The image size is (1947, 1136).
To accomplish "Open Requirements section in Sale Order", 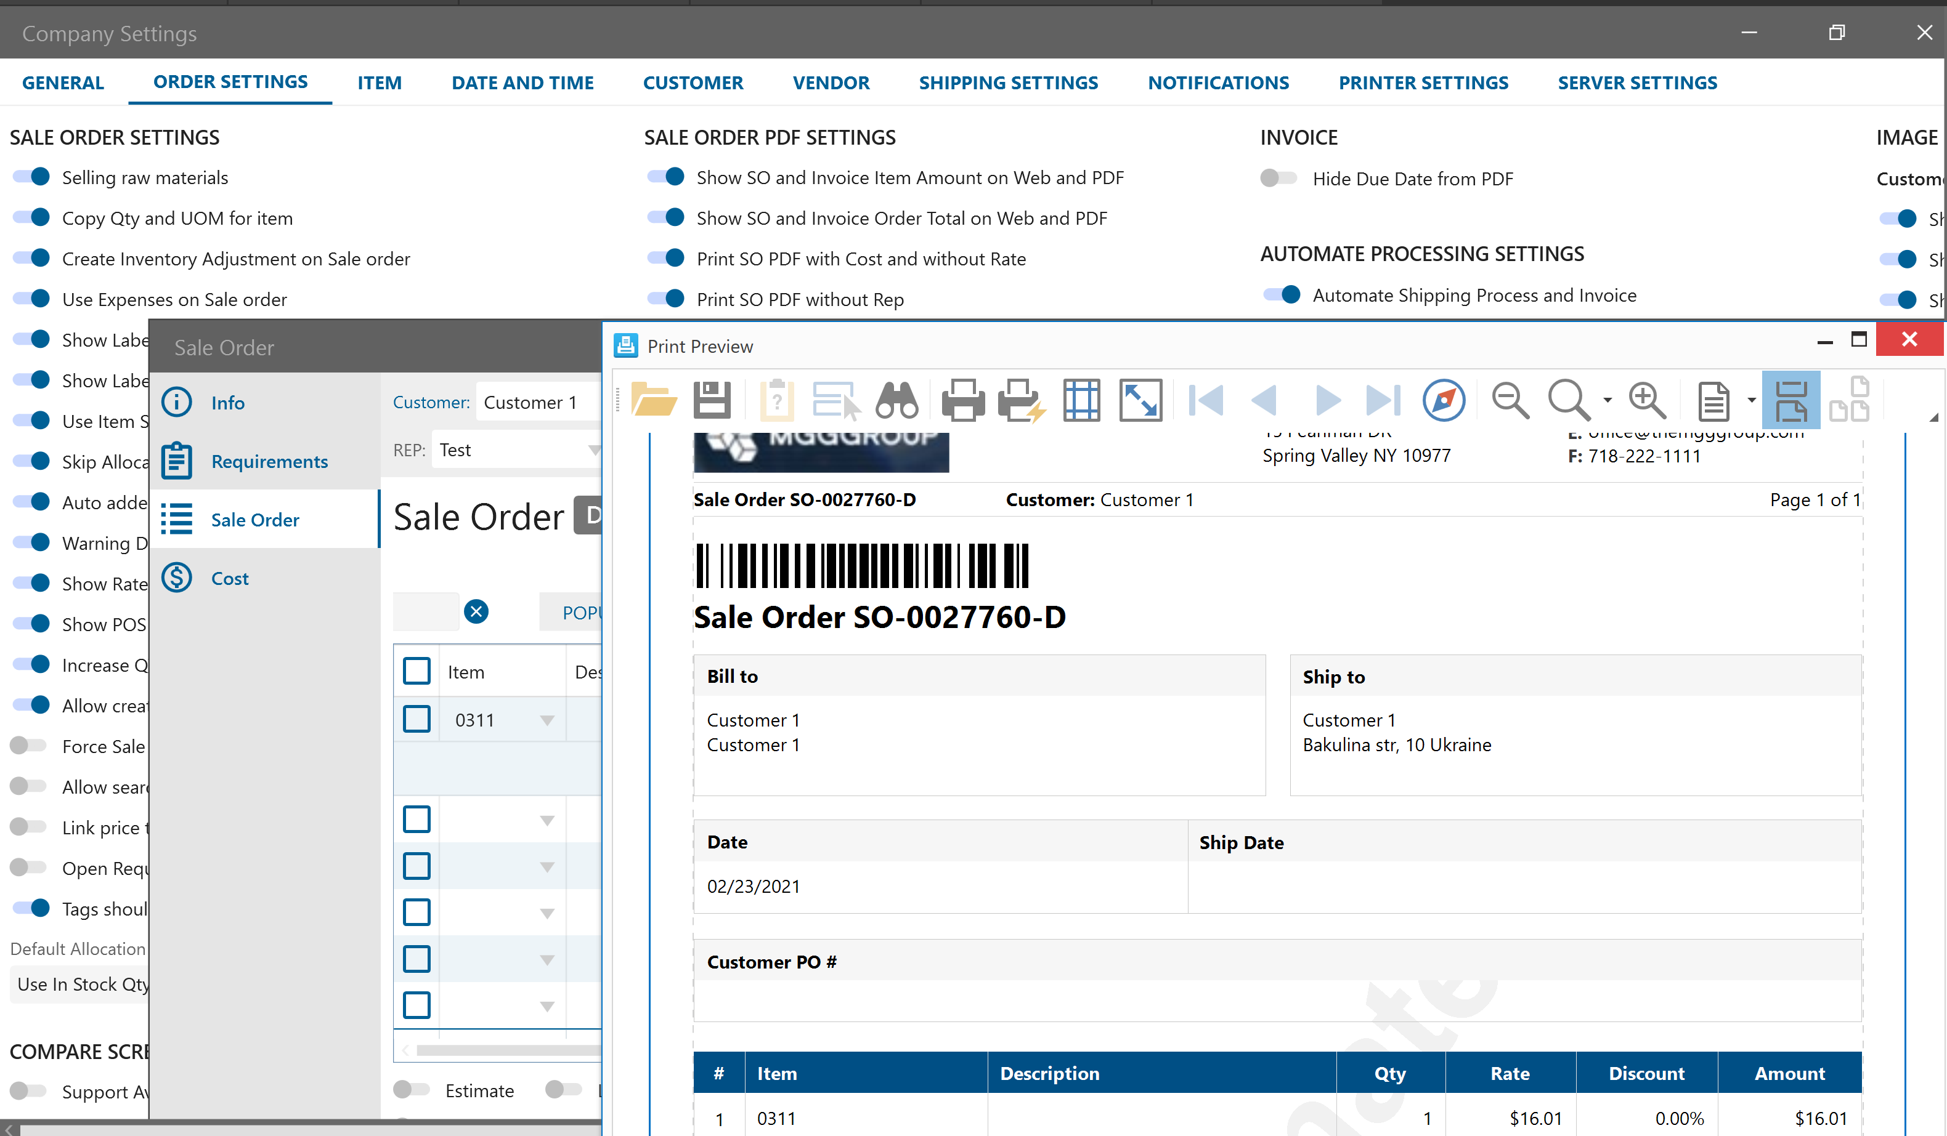I will coord(269,461).
